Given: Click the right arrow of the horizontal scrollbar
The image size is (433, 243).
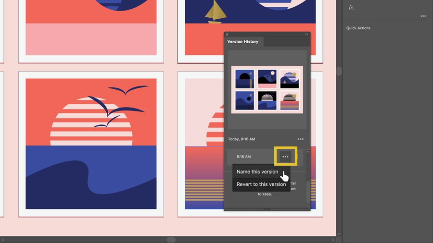Looking at the screenshot, I should click(333, 240).
